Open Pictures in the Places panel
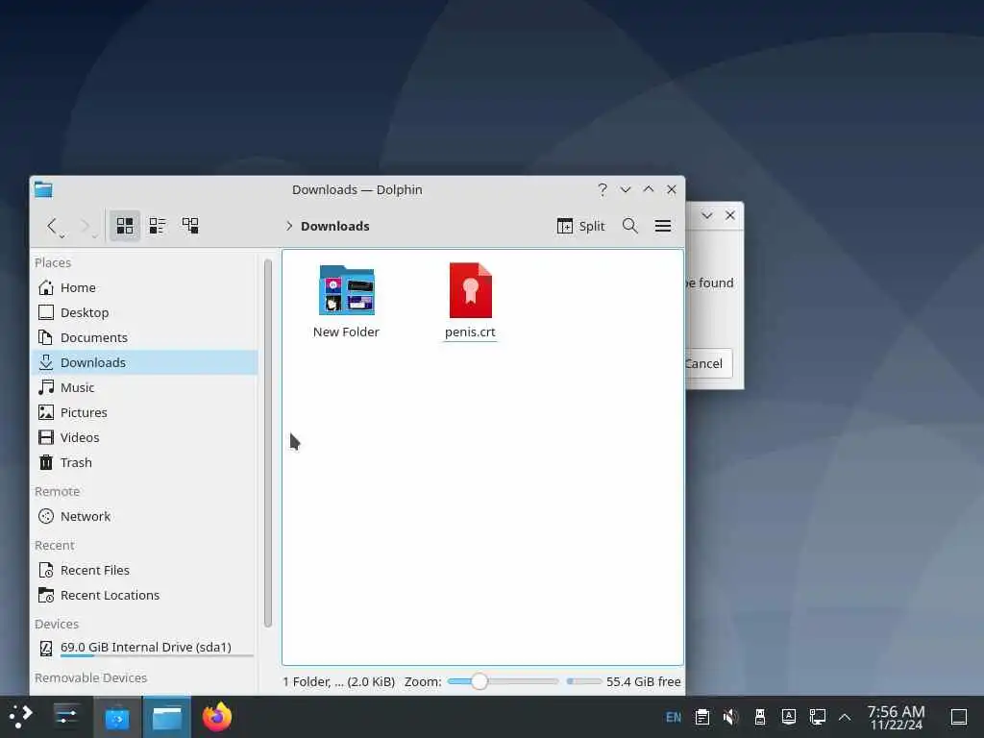This screenshot has height=738, width=984. coord(144,413)
